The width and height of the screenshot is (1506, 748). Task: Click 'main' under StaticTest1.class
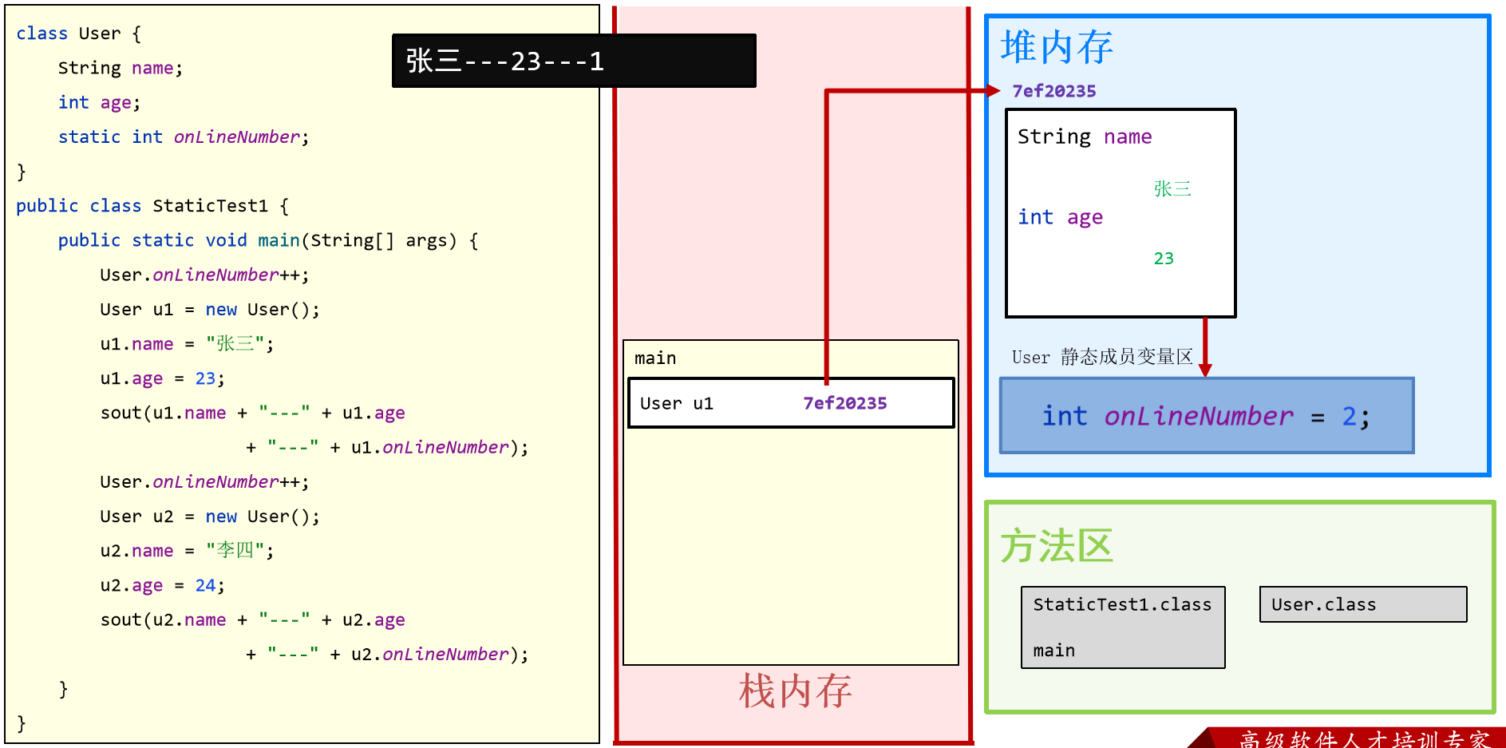(1054, 651)
